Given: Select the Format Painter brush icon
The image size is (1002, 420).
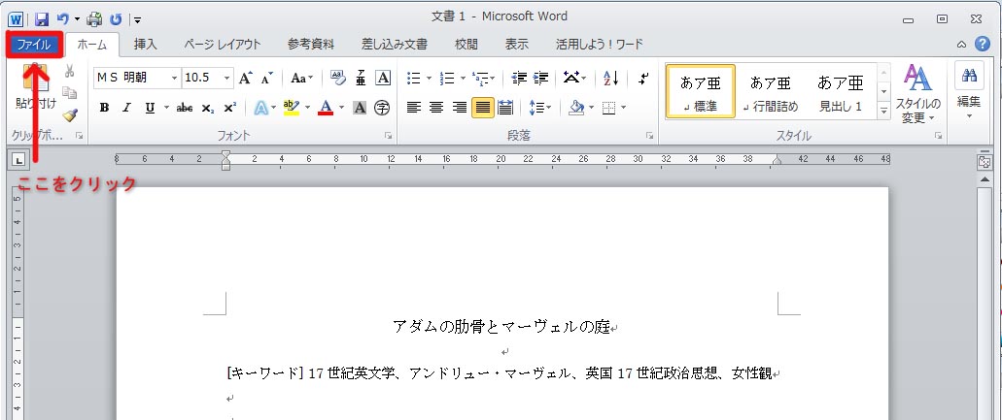Looking at the screenshot, I should tap(70, 115).
